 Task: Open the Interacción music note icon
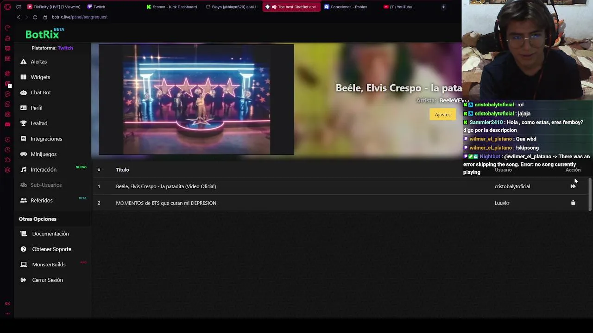[23, 169]
